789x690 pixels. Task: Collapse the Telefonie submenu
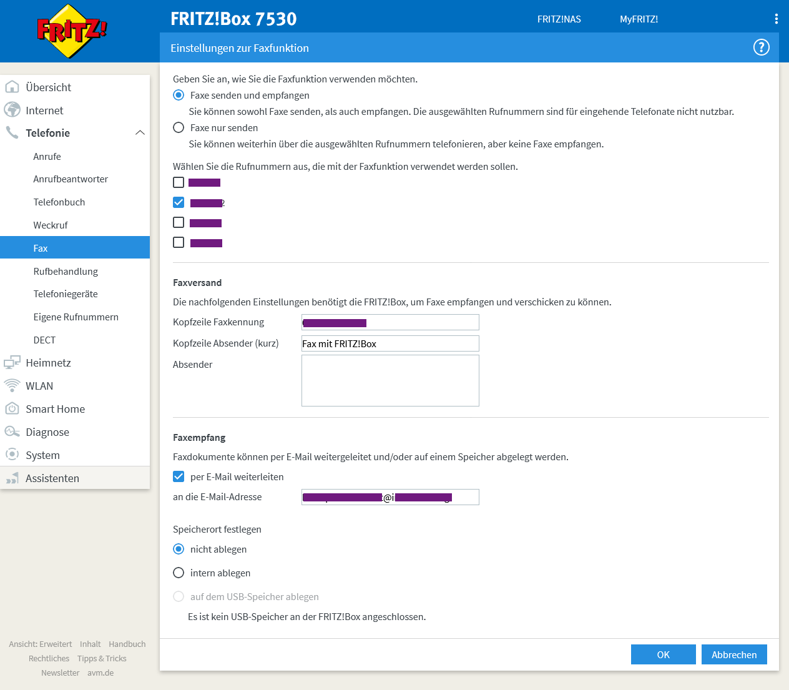140,132
